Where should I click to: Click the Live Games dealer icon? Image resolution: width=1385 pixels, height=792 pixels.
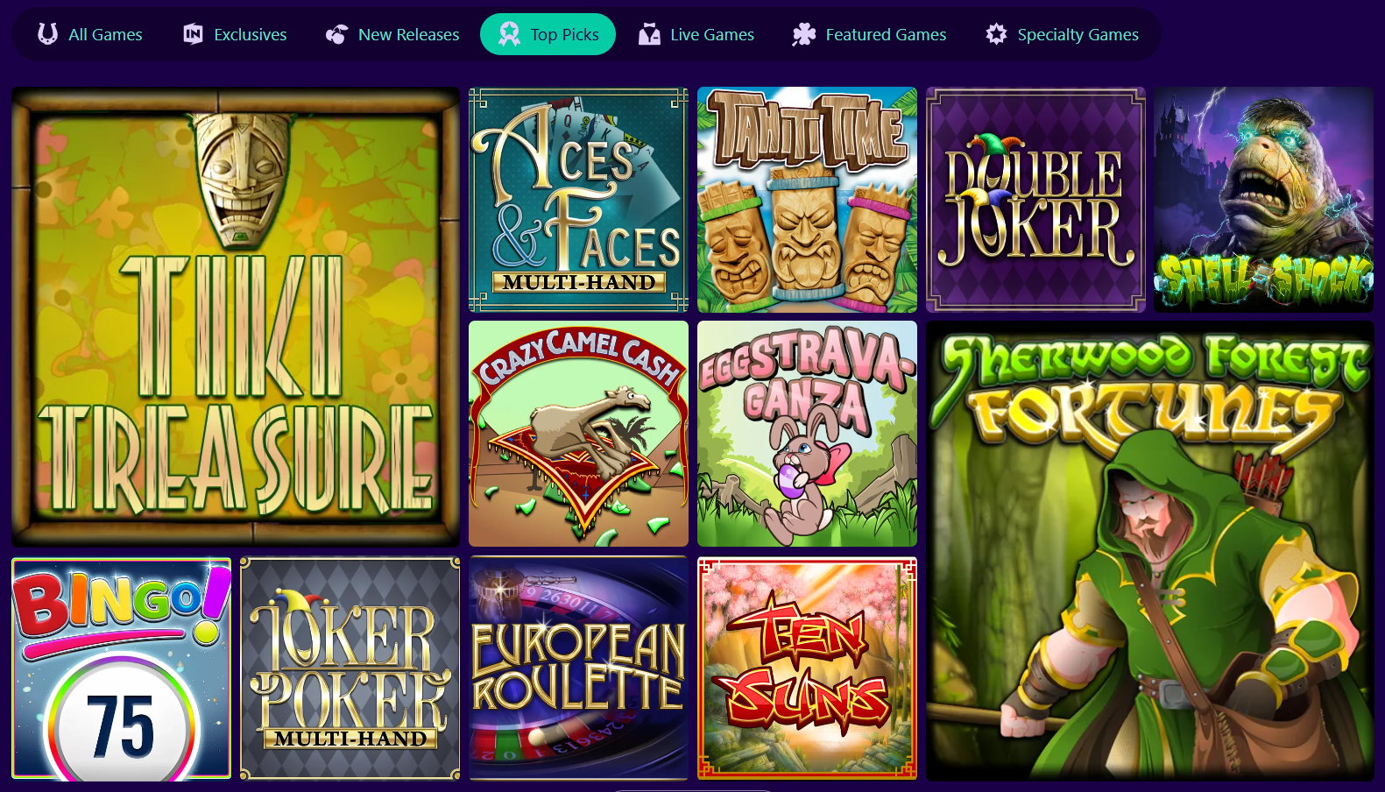(649, 34)
